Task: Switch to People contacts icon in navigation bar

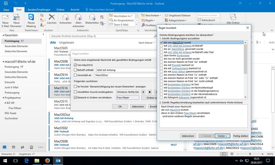Action: (23, 147)
